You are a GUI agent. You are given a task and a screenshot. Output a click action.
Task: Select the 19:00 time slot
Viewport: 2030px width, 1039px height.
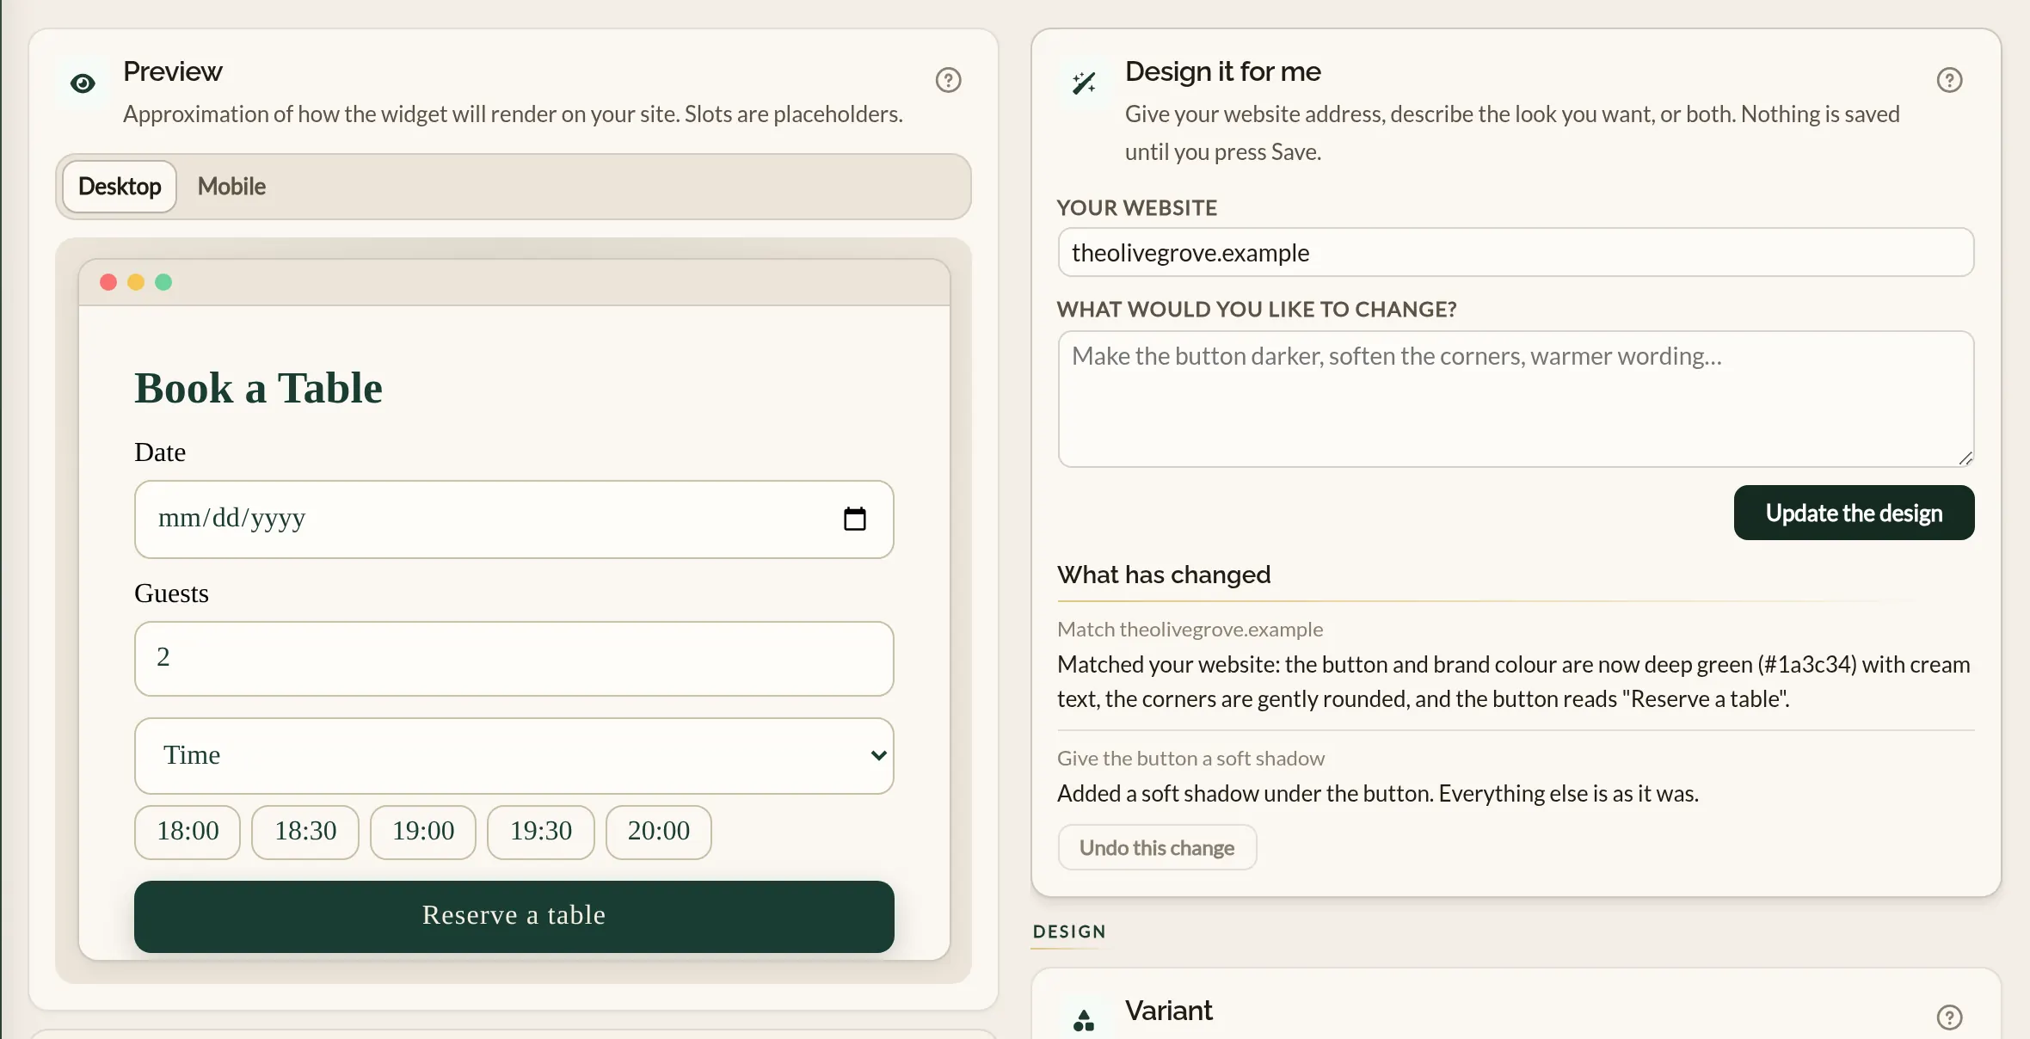(x=423, y=832)
